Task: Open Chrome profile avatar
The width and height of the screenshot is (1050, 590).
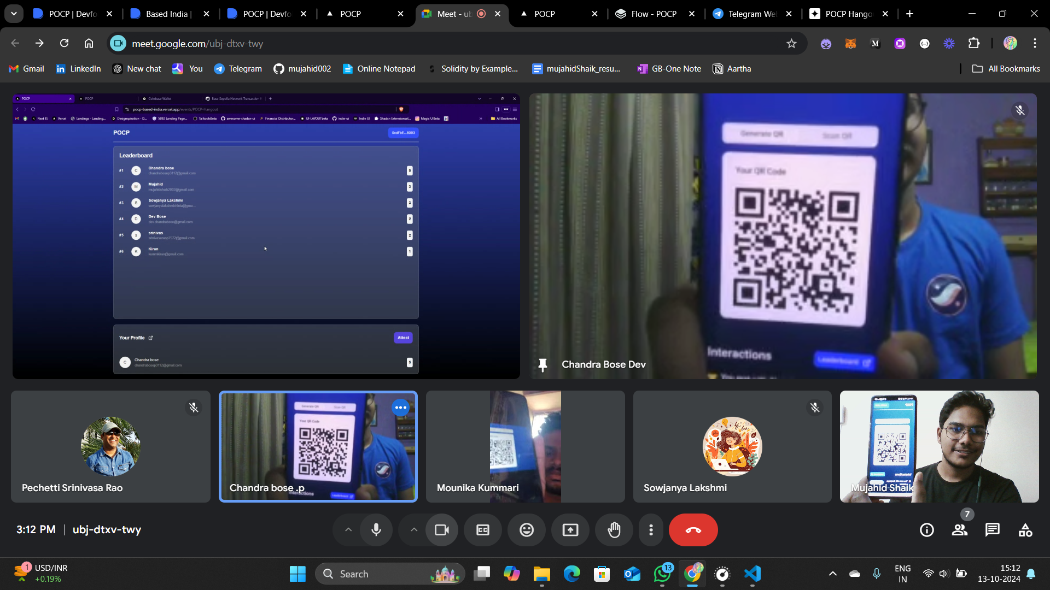Action: pos(1010,43)
